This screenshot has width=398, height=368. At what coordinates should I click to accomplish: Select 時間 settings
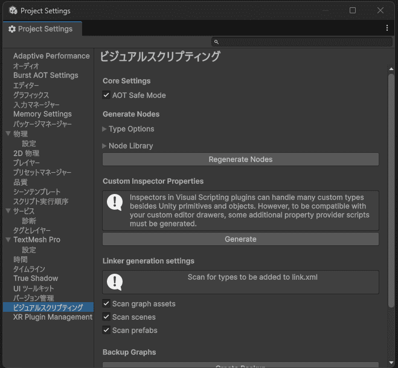pyautogui.click(x=21, y=259)
